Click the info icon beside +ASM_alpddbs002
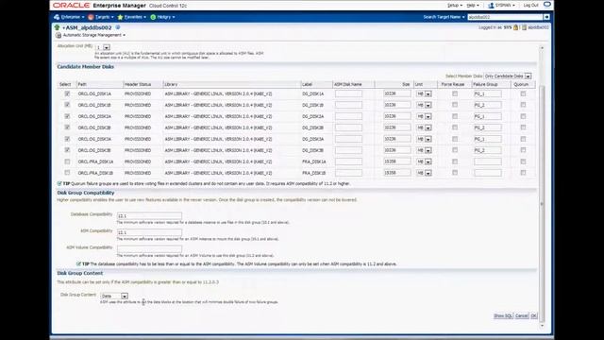Screen dimensions: 604x340 (x=118, y=27)
